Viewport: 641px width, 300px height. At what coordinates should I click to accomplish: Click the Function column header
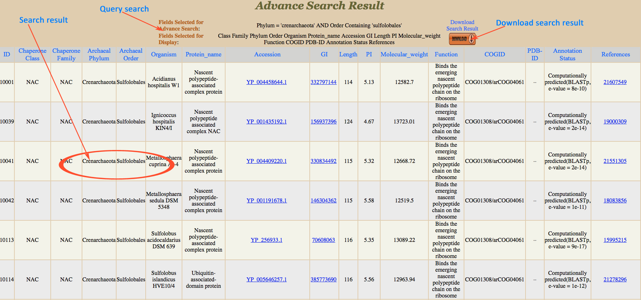(x=446, y=55)
